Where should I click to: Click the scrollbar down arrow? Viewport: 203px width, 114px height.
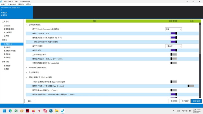(200, 97)
